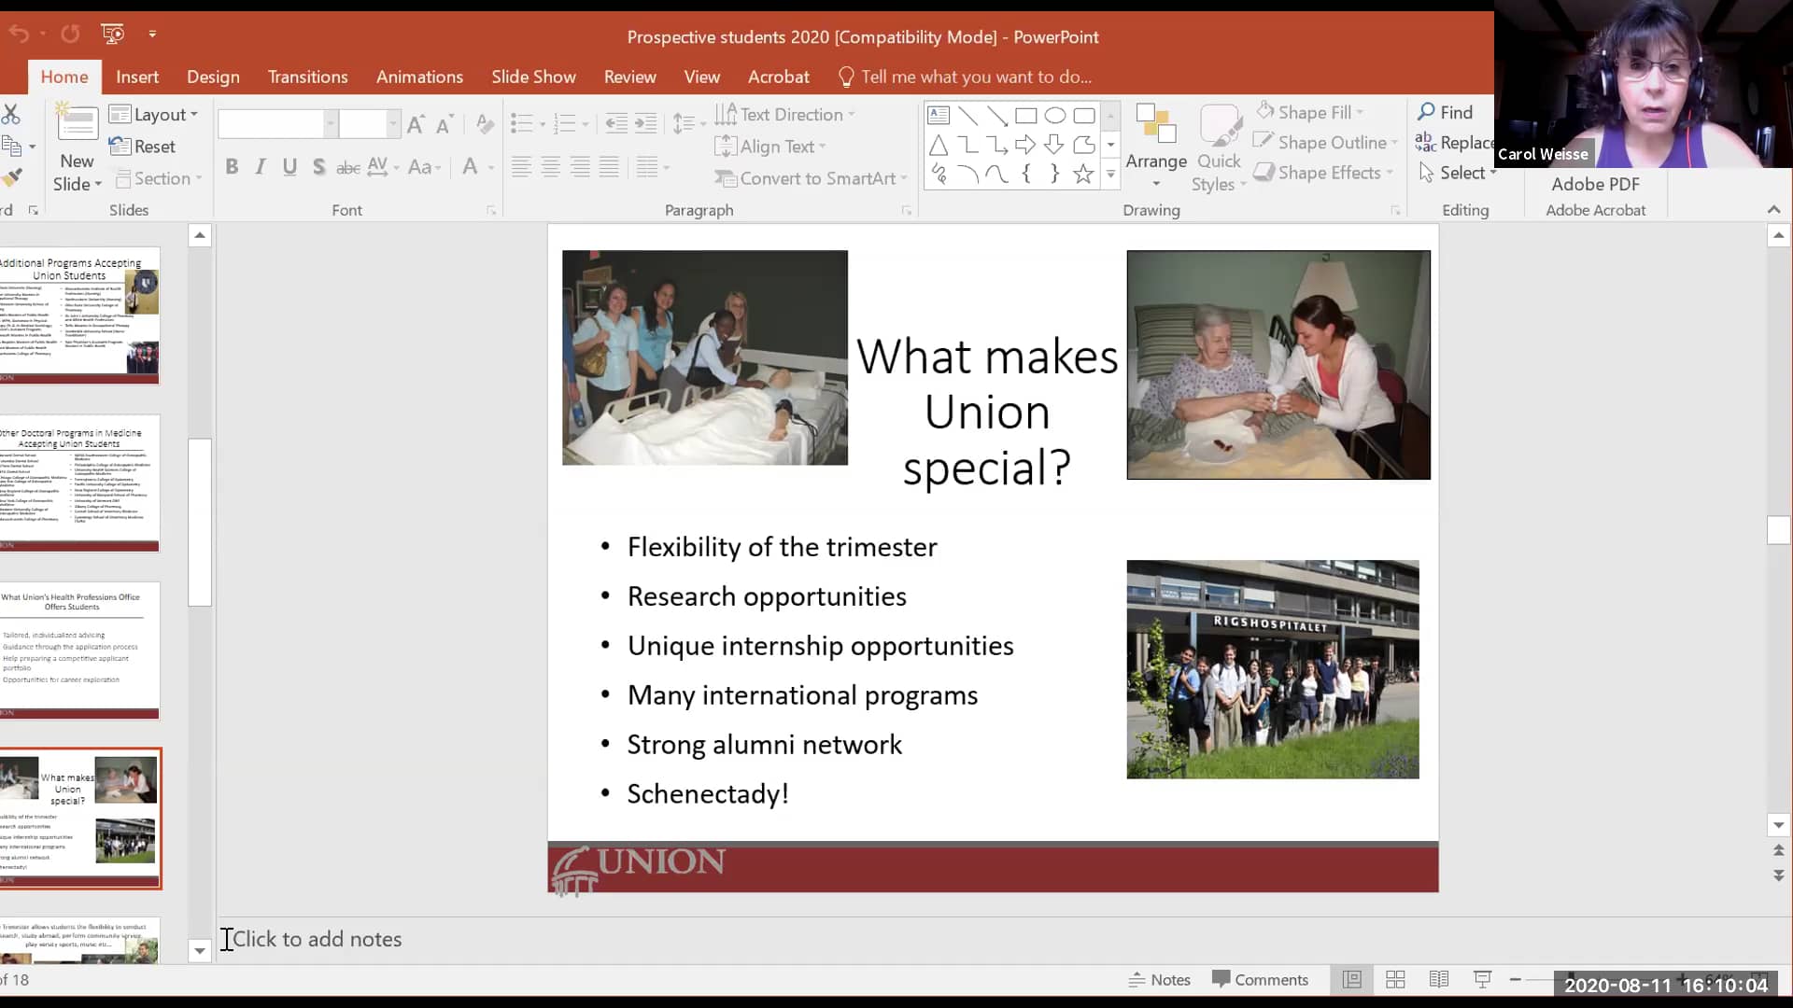Open the font size combo box

pos(370,123)
